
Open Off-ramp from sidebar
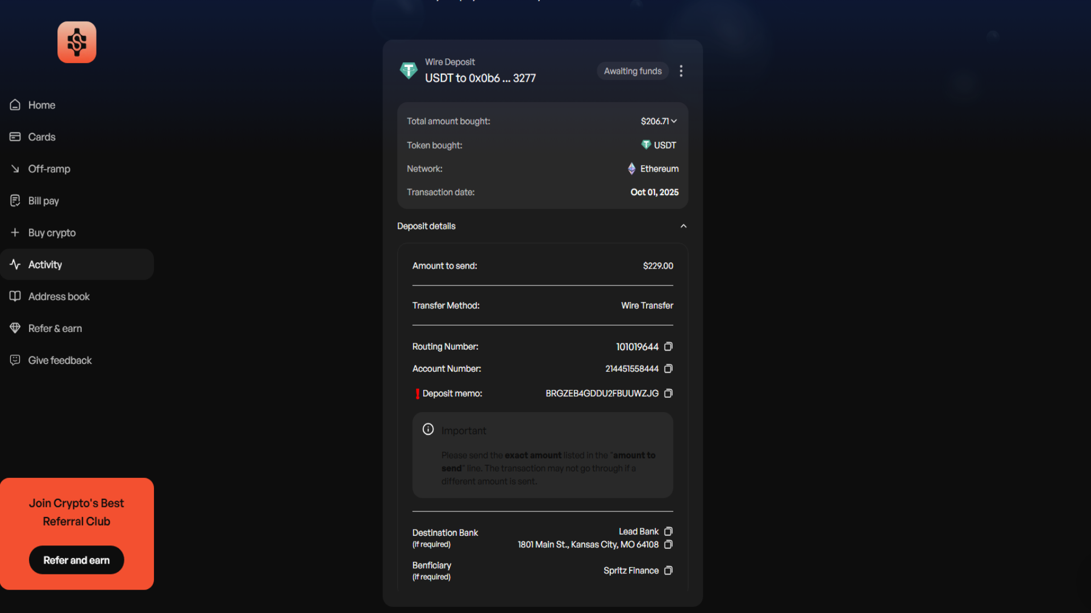(49, 169)
